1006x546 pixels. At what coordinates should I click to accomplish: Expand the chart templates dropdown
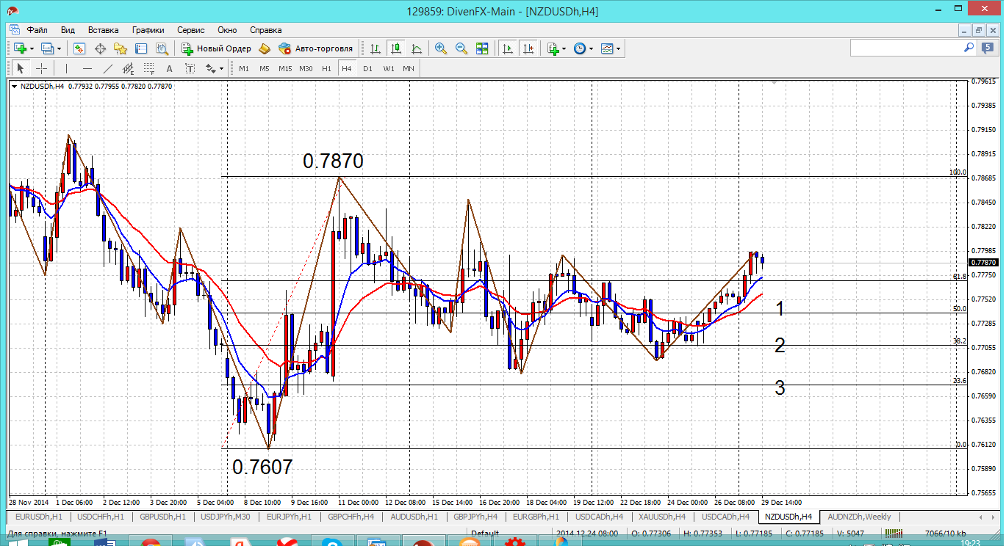pyautogui.click(x=618, y=48)
